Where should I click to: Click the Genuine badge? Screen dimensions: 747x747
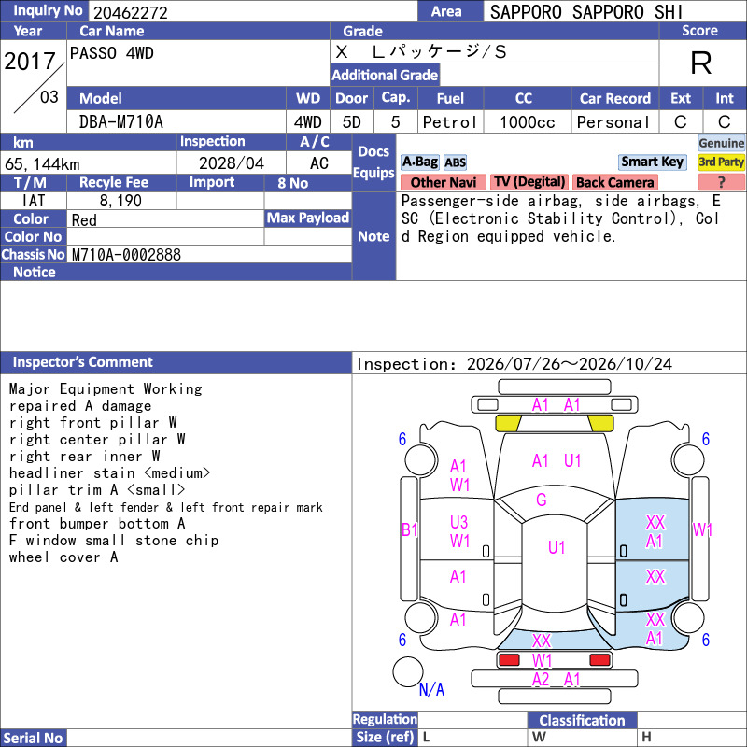[721, 143]
